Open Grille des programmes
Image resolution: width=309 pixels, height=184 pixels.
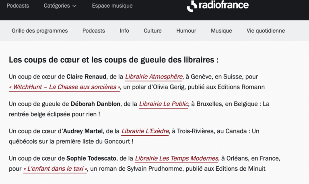[39, 31]
